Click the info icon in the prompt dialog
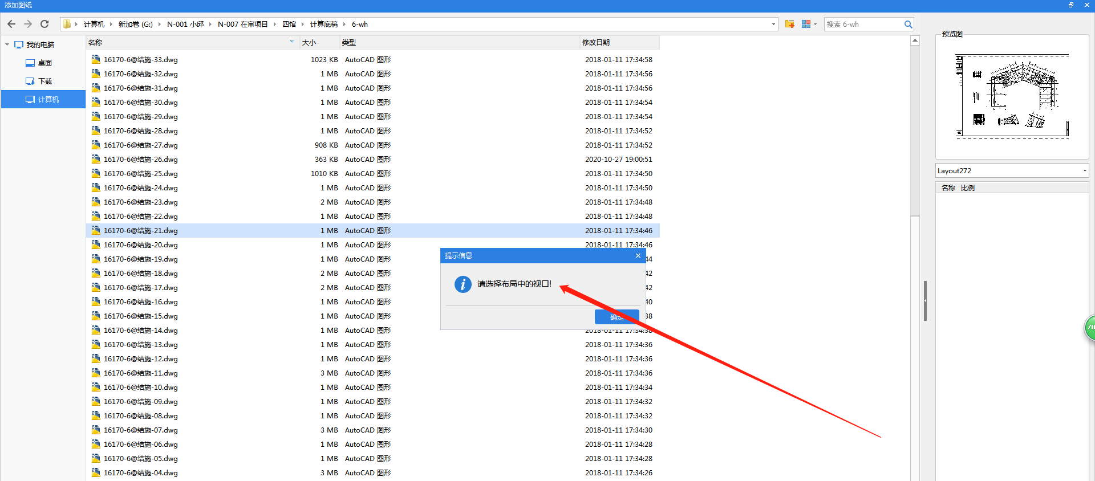Image resolution: width=1095 pixels, height=481 pixels. coord(463,284)
